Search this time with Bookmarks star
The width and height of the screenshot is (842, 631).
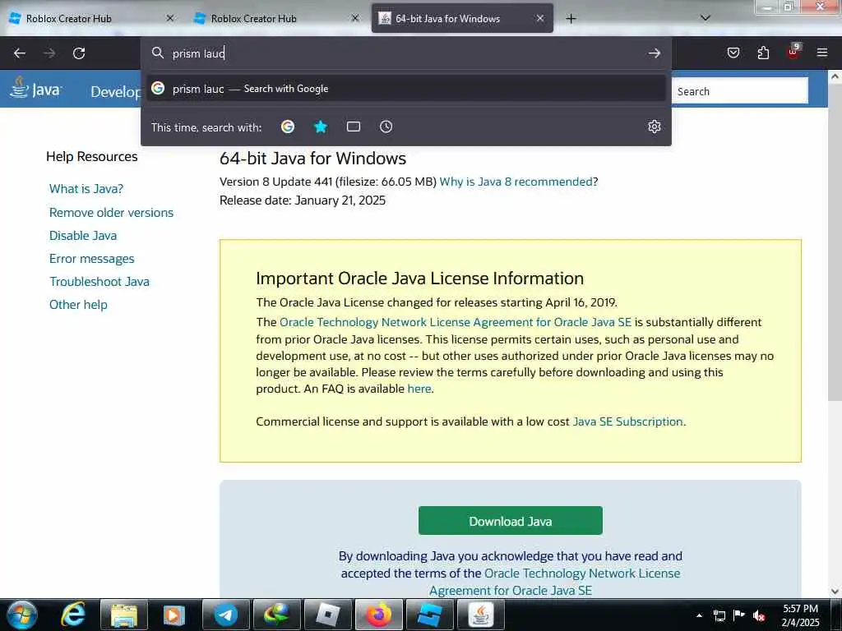(x=321, y=127)
